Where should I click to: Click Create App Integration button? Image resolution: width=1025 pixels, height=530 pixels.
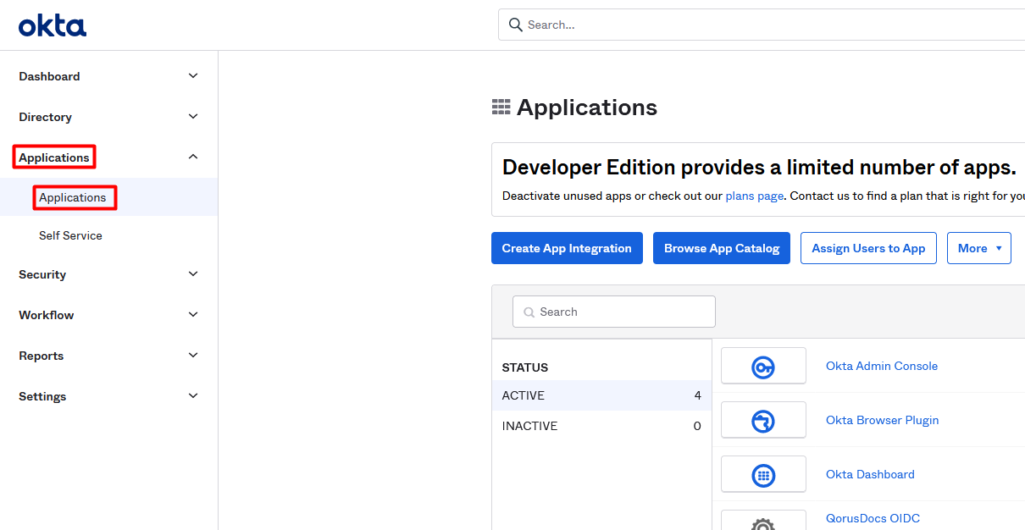point(567,248)
